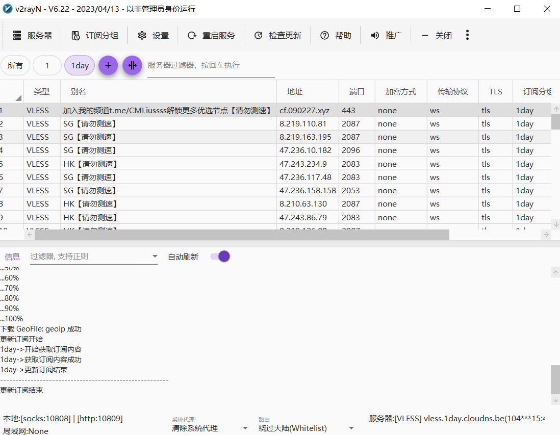560x435 pixels.
Task: Open the 设置 settings menu
Action: pos(153,35)
